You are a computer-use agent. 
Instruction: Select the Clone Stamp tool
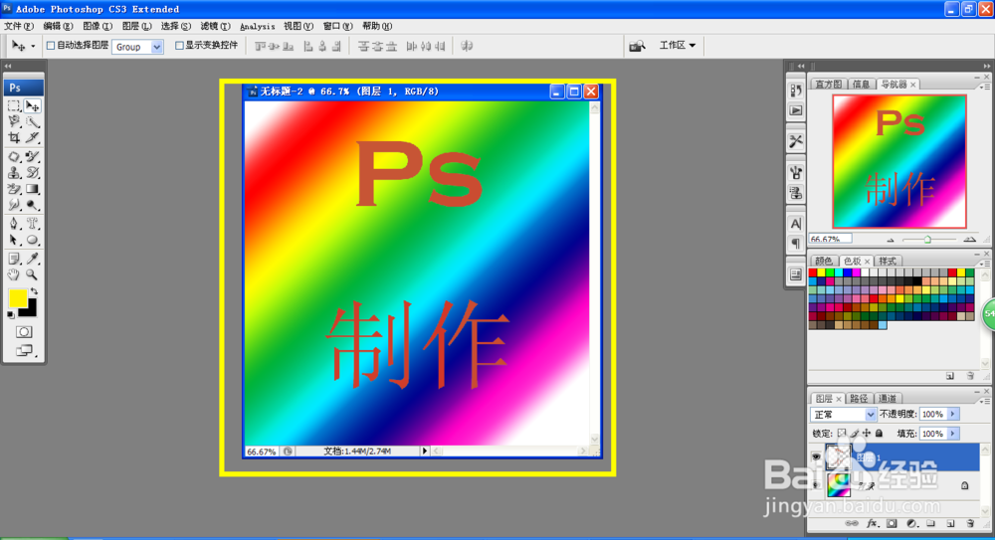pyautogui.click(x=14, y=173)
